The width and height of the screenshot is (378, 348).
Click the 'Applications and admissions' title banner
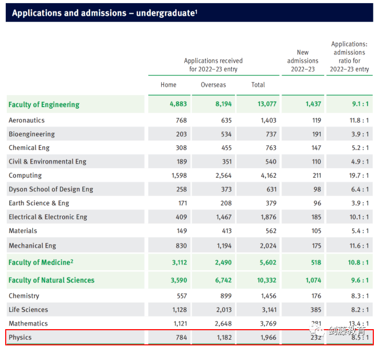[104, 13]
